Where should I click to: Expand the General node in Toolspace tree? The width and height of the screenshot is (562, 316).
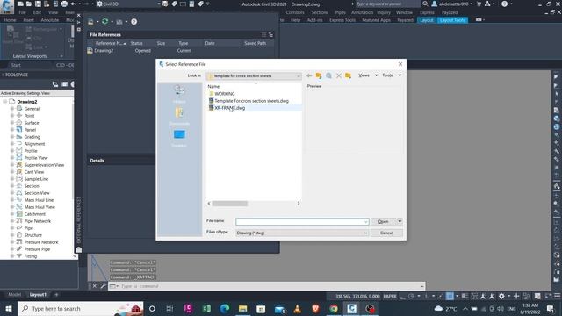[12, 109]
